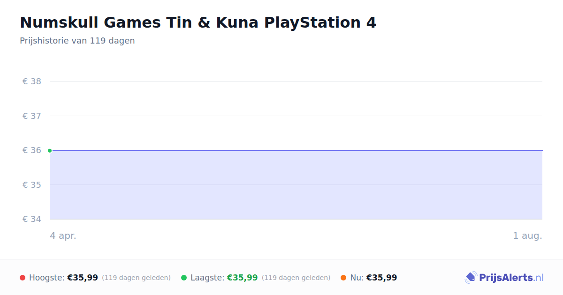Click the green Laagste indicator dot

click(184, 278)
